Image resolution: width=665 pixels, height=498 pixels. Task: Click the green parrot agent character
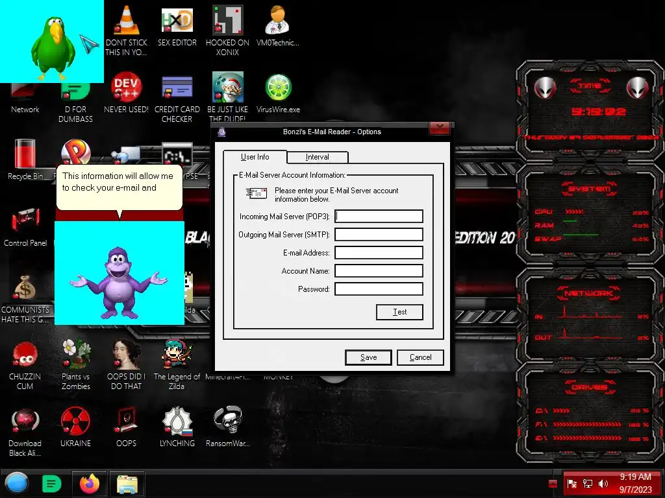point(54,47)
